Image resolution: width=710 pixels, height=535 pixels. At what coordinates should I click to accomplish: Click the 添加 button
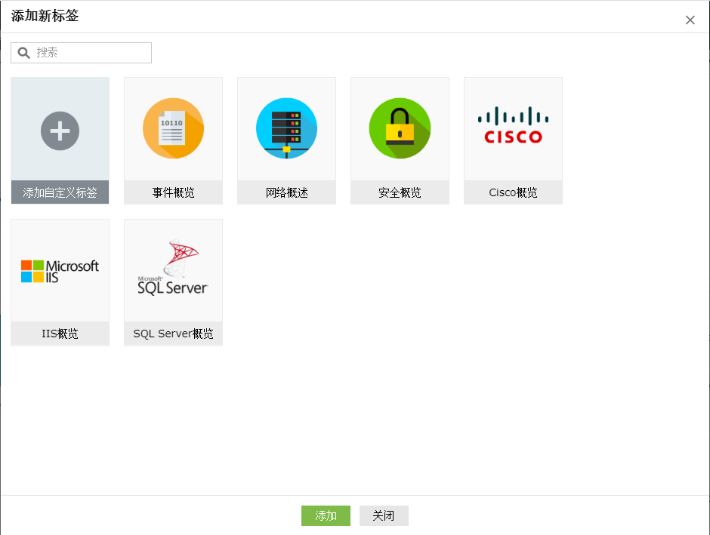326,515
